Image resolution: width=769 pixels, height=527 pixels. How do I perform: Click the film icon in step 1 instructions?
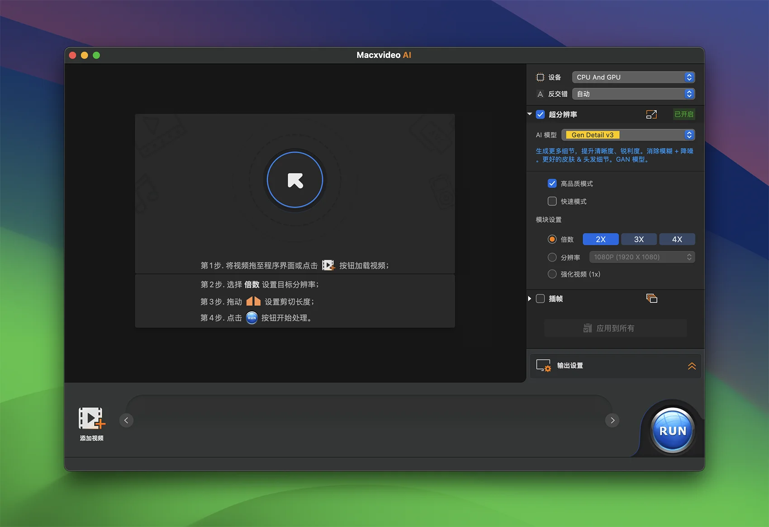[x=328, y=265]
